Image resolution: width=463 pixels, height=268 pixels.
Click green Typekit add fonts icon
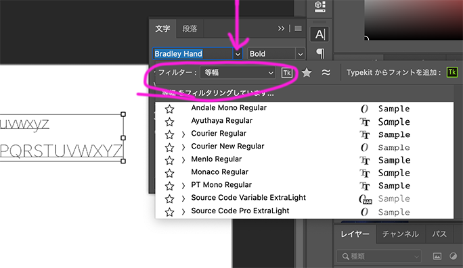[451, 72]
